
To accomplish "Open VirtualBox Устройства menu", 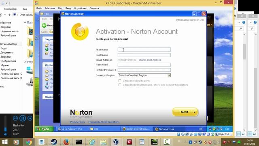I will pyautogui.click(x=80, y=8).
